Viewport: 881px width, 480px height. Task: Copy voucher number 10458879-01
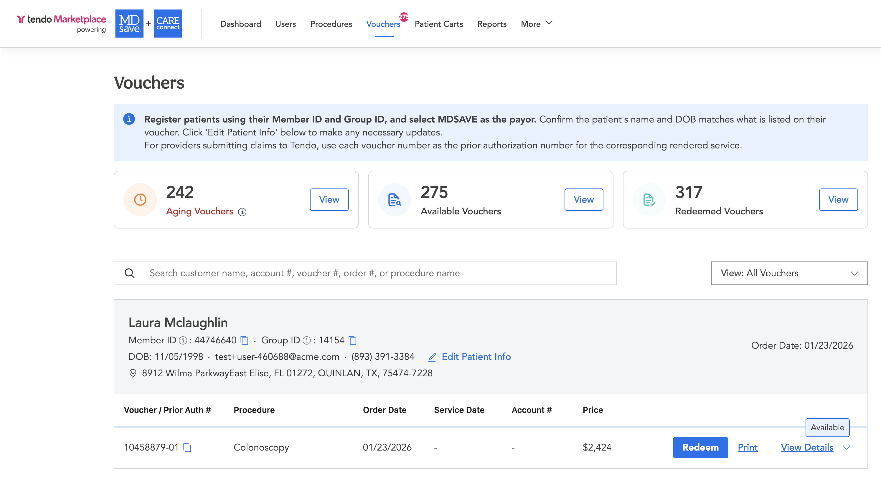point(187,447)
